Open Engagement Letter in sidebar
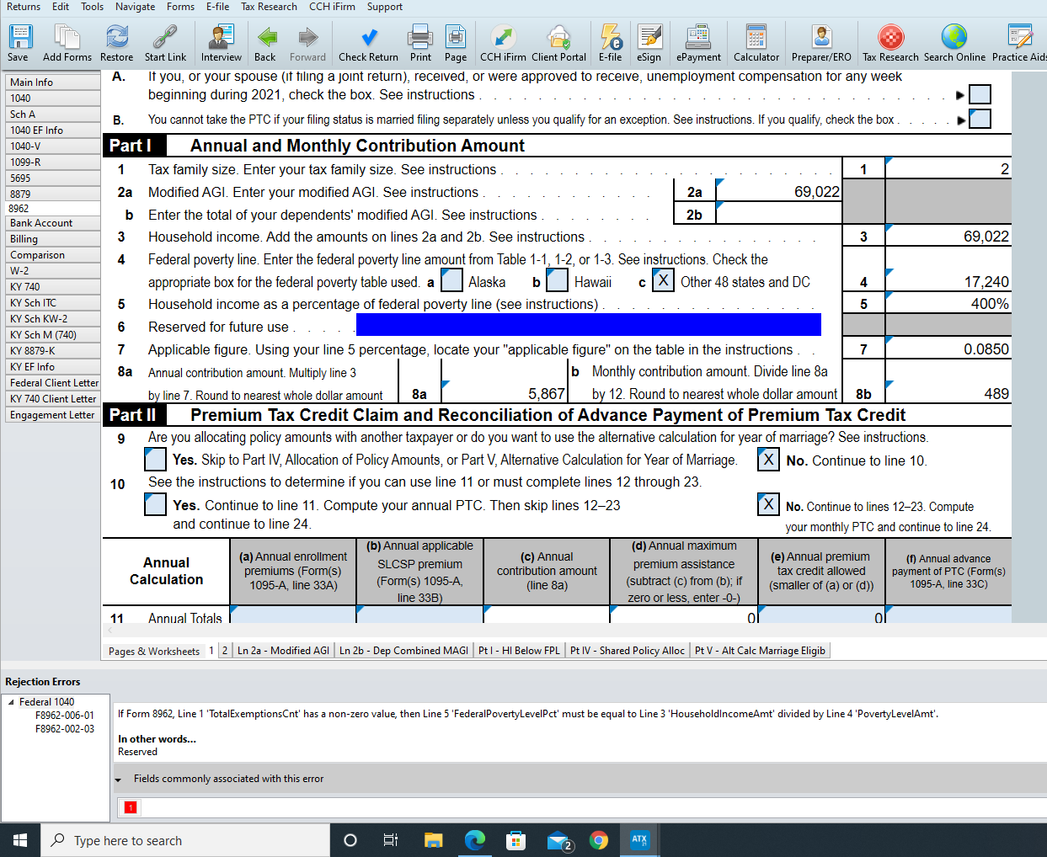Image resolution: width=1047 pixels, height=857 pixels. click(52, 415)
